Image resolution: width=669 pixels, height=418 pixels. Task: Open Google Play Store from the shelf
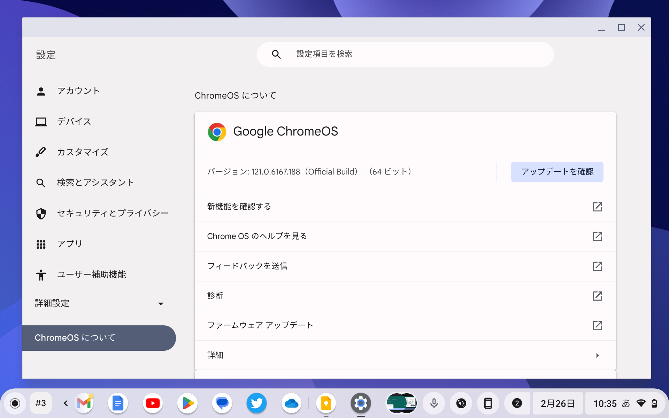(x=187, y=403)
